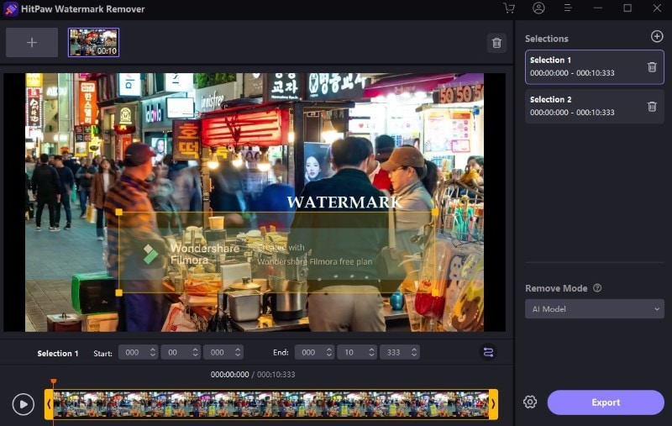This screenshot has height=426, width=672.
Task: Click the apply-to-all swap icon near End time
Action: 488,352
